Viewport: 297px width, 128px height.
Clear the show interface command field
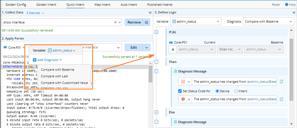(x=115, y=22)
